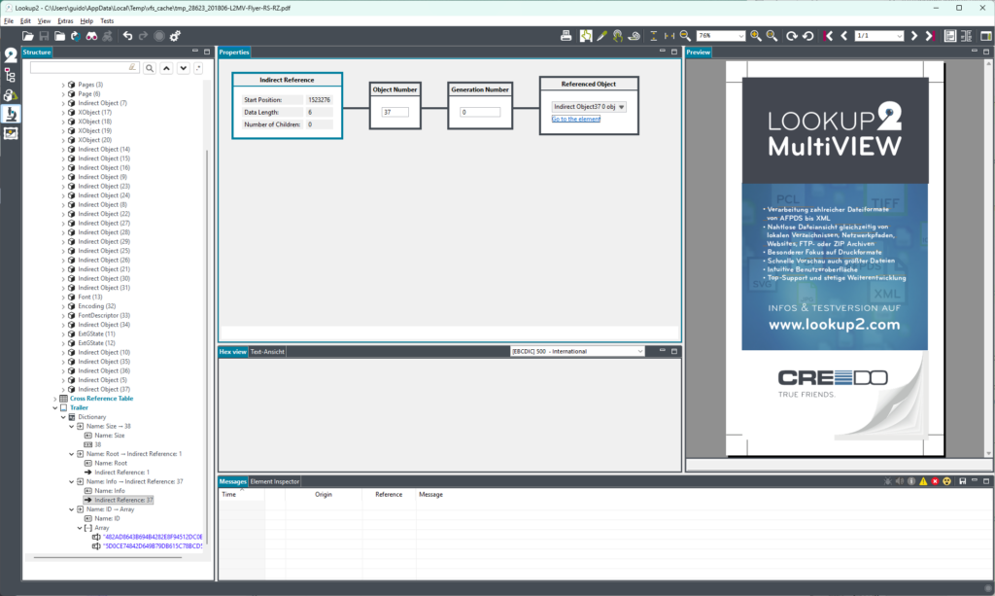Click the search button in Structure panel
The height and width of the screenshot is (596, 995).
[x=150, y=68]
